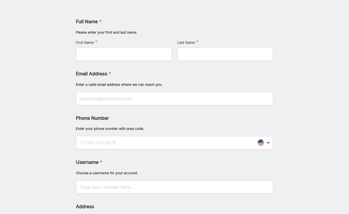Image resolution: width=349 pixels, height=214 pixels.
Task: Click the valid email address helper text
Action: pyautogui.click(x=119, y=84)
